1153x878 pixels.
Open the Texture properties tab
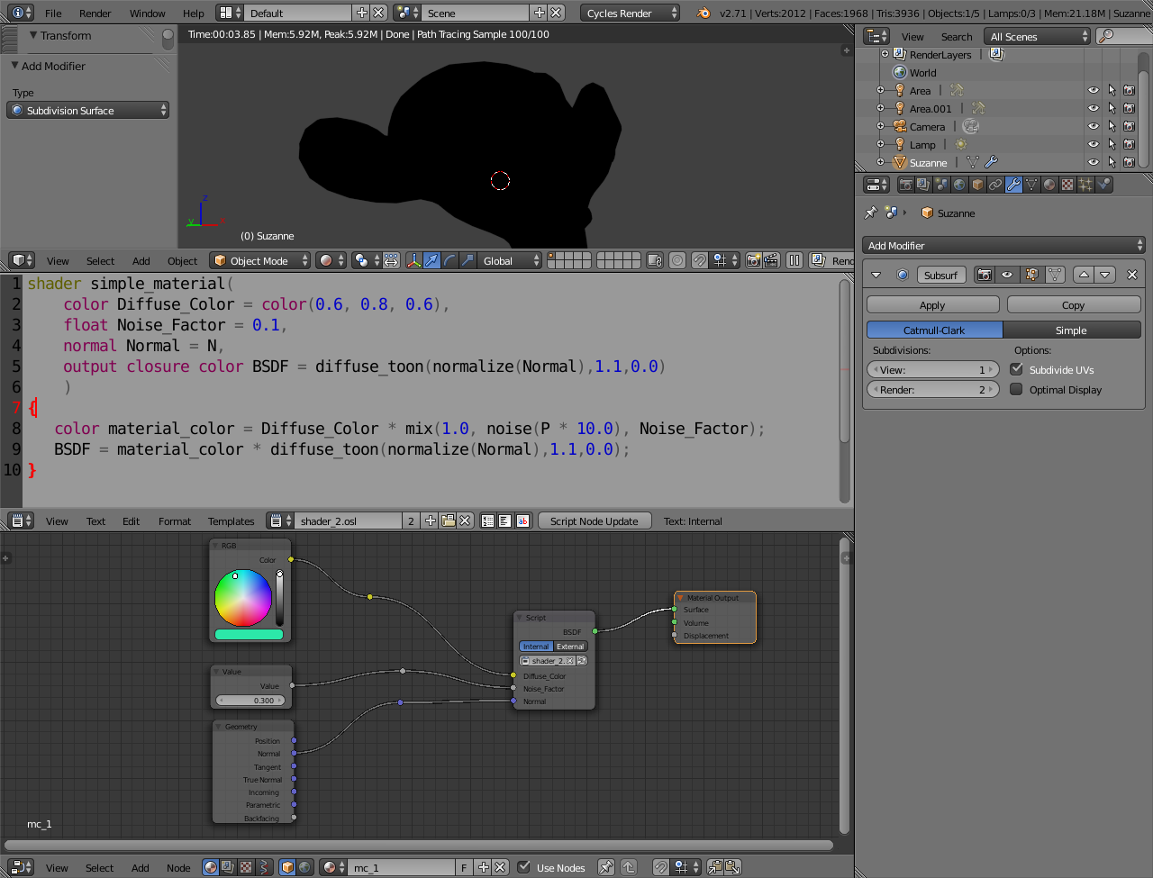[x=1068, y=185]
